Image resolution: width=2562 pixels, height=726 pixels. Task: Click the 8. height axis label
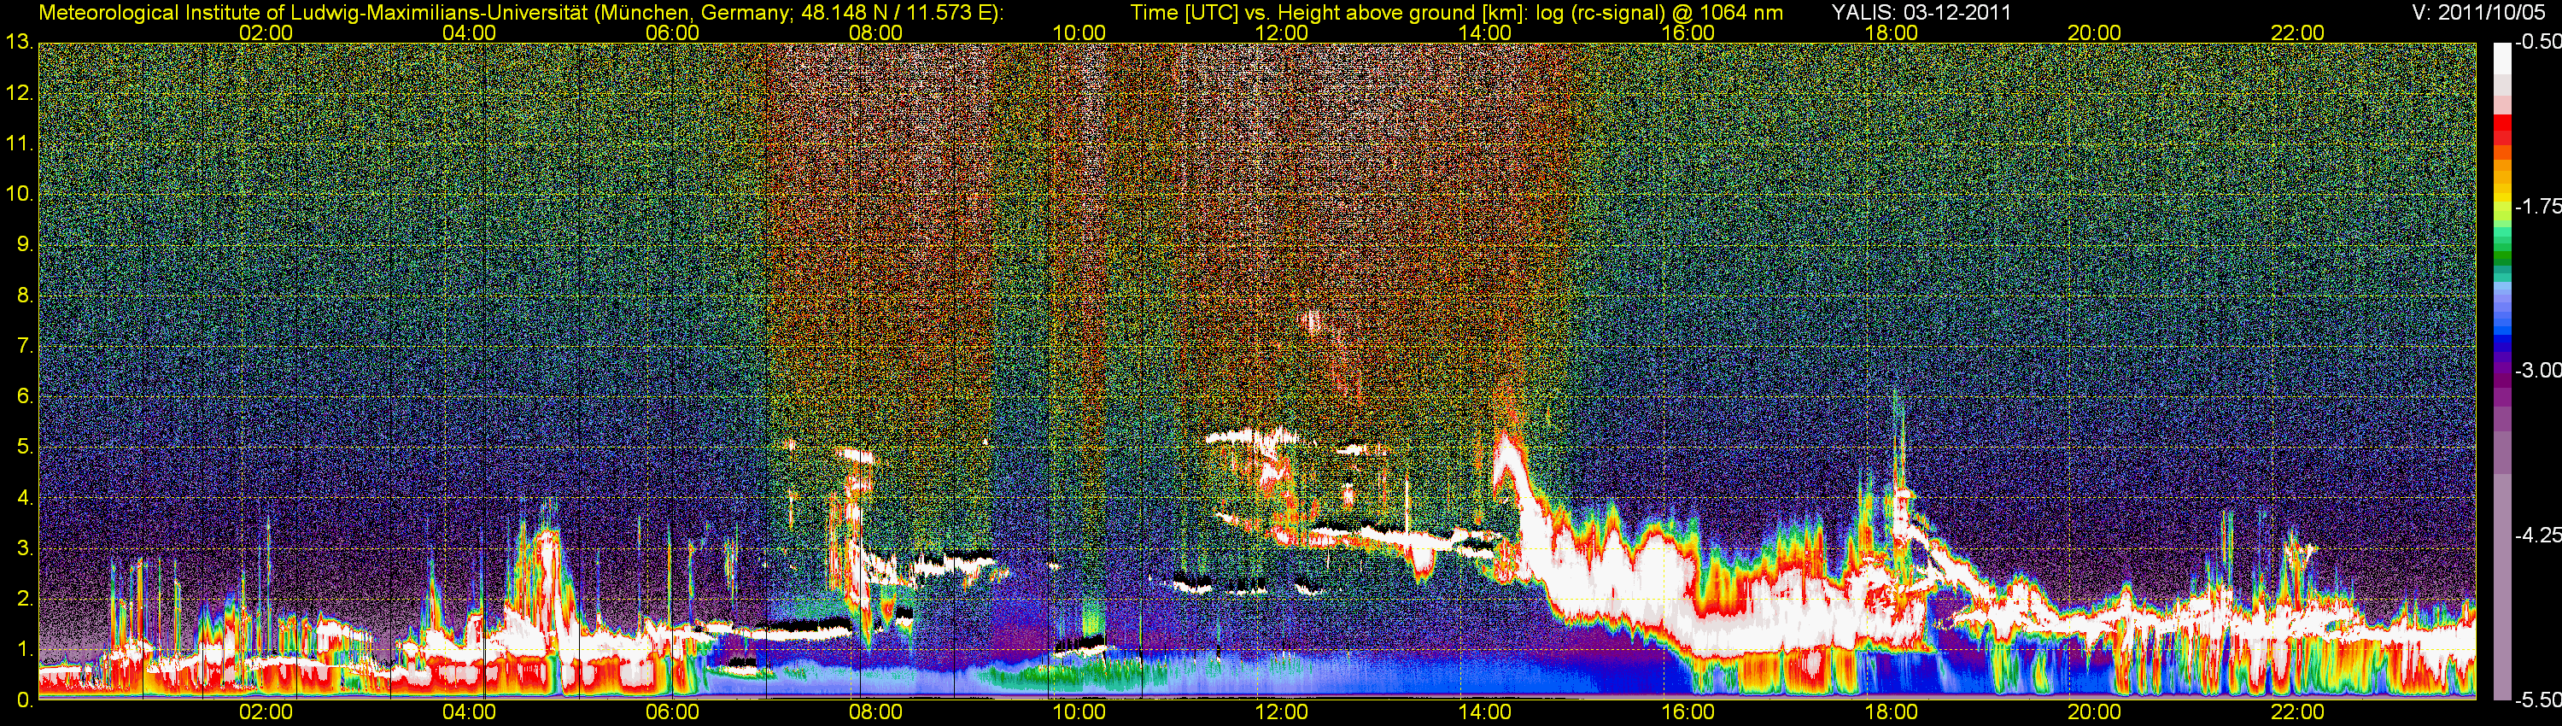(26, 296)
